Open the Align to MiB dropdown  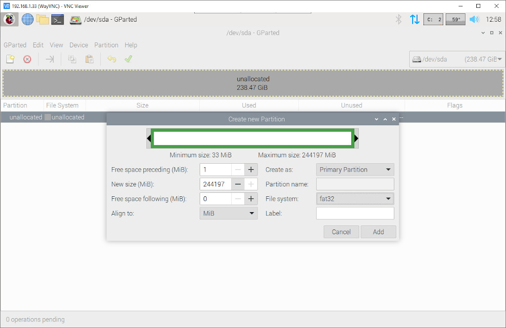228,213
